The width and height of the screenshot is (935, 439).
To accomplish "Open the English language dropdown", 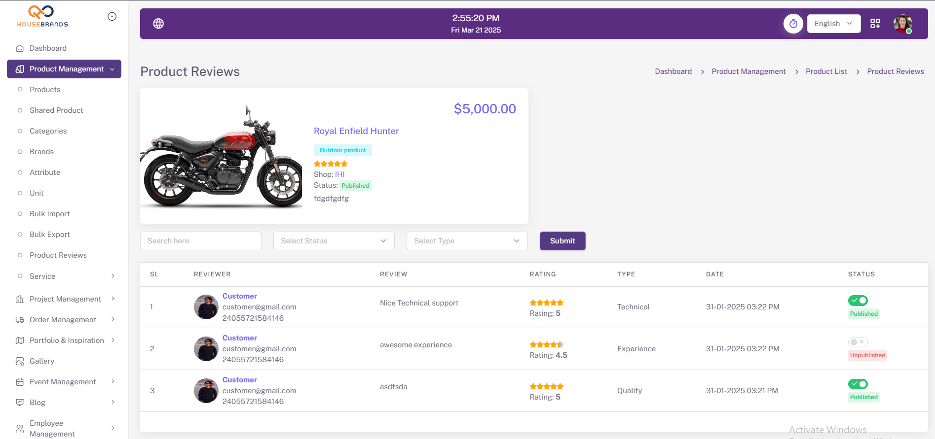I will [x=833, y=24].
